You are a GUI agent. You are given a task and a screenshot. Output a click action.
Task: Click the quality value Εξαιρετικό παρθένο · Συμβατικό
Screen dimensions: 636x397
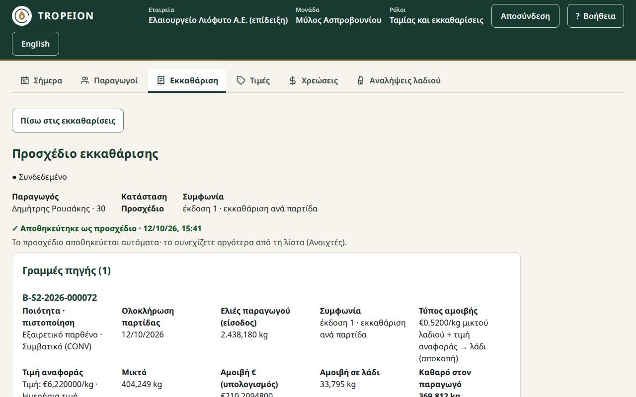[62, 340]
